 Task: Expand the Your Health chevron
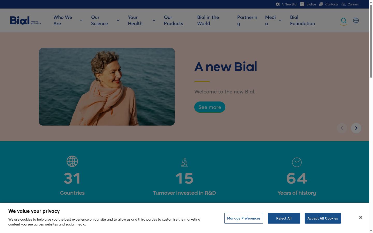coord(154,20)
